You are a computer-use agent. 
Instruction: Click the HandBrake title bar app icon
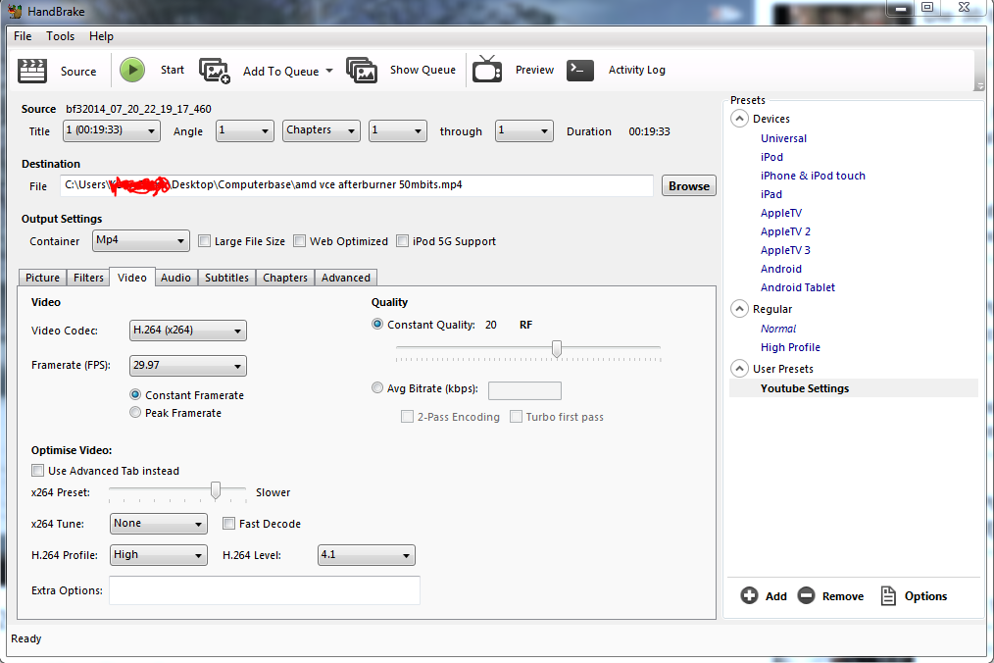click(15, 11)
